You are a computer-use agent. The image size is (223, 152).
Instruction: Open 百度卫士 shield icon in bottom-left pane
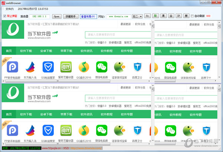click(138, 130)
